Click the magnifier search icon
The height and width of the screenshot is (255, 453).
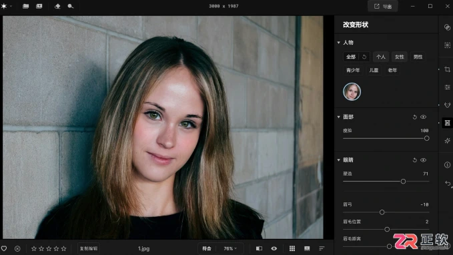[x=70, y=6]
